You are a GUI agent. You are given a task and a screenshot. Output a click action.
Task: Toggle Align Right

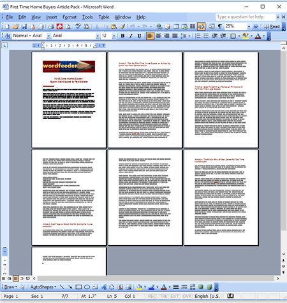pos(166,36)
